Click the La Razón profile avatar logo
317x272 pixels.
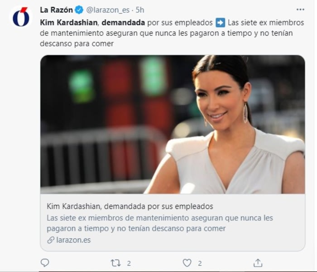click(21, 17)
